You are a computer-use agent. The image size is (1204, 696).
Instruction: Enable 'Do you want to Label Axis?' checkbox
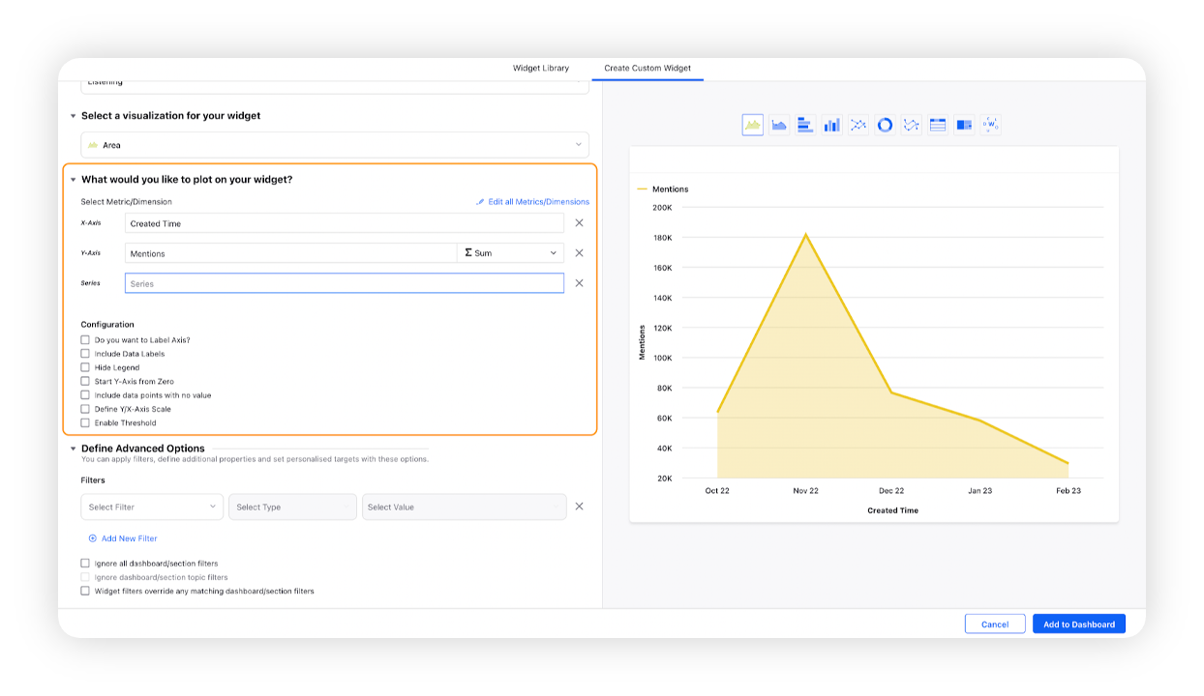pyautogui.click(x=85, y=340)
